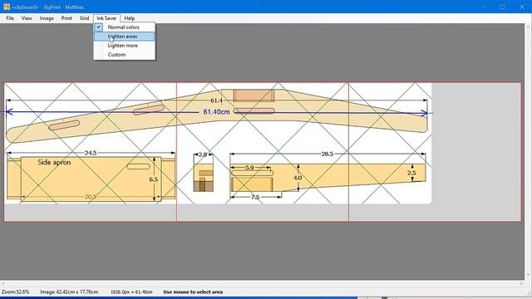Open the Grid menu
The width and height of the screenshot is (532, 299).
(84, 18)
